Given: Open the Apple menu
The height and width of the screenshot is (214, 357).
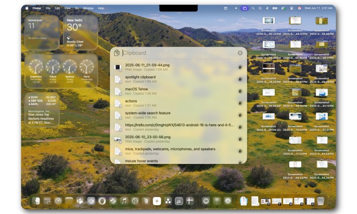Looking at the screenshot, I should coord(27,8).
